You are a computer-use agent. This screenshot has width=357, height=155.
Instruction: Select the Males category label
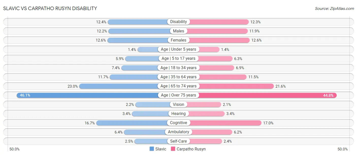tap(178, 31)
